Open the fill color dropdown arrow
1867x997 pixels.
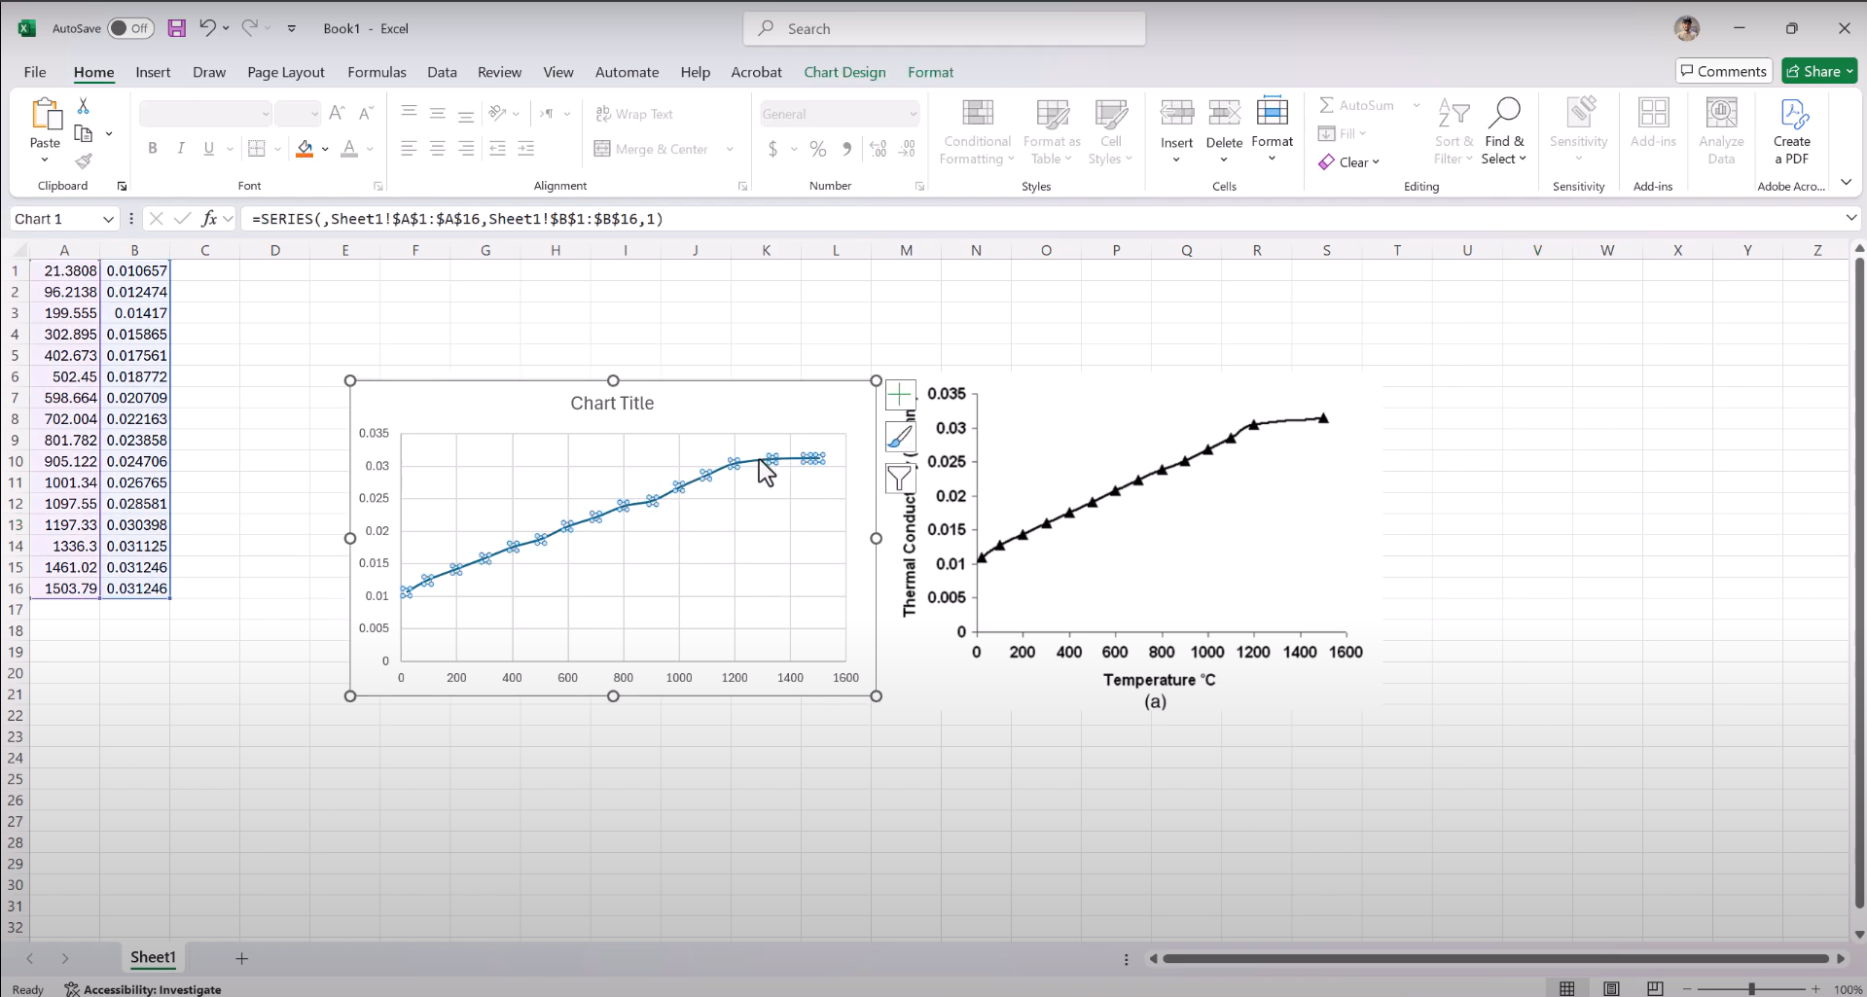point(325,149)
